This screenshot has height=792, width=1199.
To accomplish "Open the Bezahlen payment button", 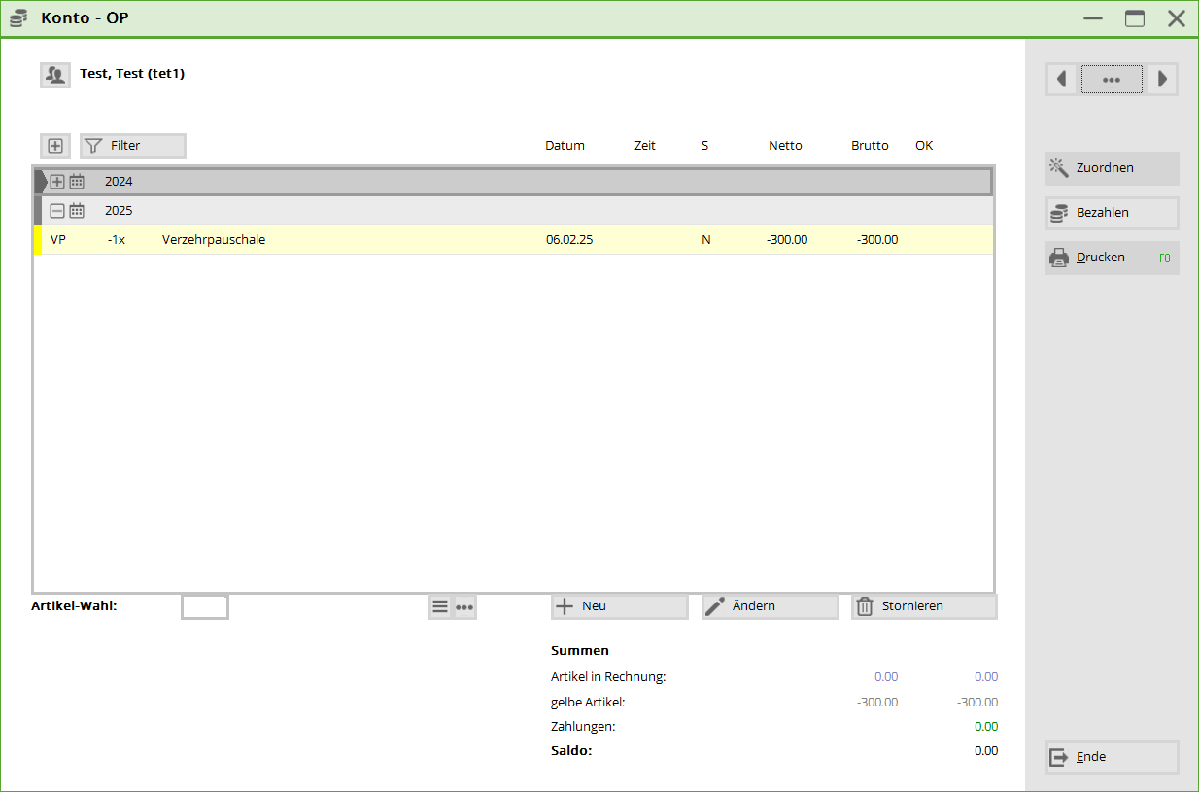I will (x=1112, y=213).
